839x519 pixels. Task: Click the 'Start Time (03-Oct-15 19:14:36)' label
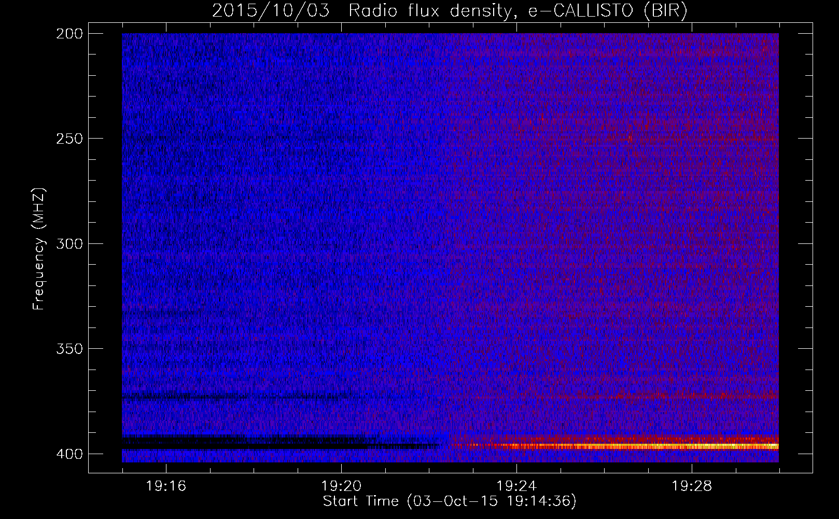click(x=450, y=501)
